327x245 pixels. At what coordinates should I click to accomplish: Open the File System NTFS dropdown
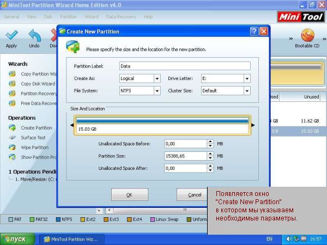point(157,91)
